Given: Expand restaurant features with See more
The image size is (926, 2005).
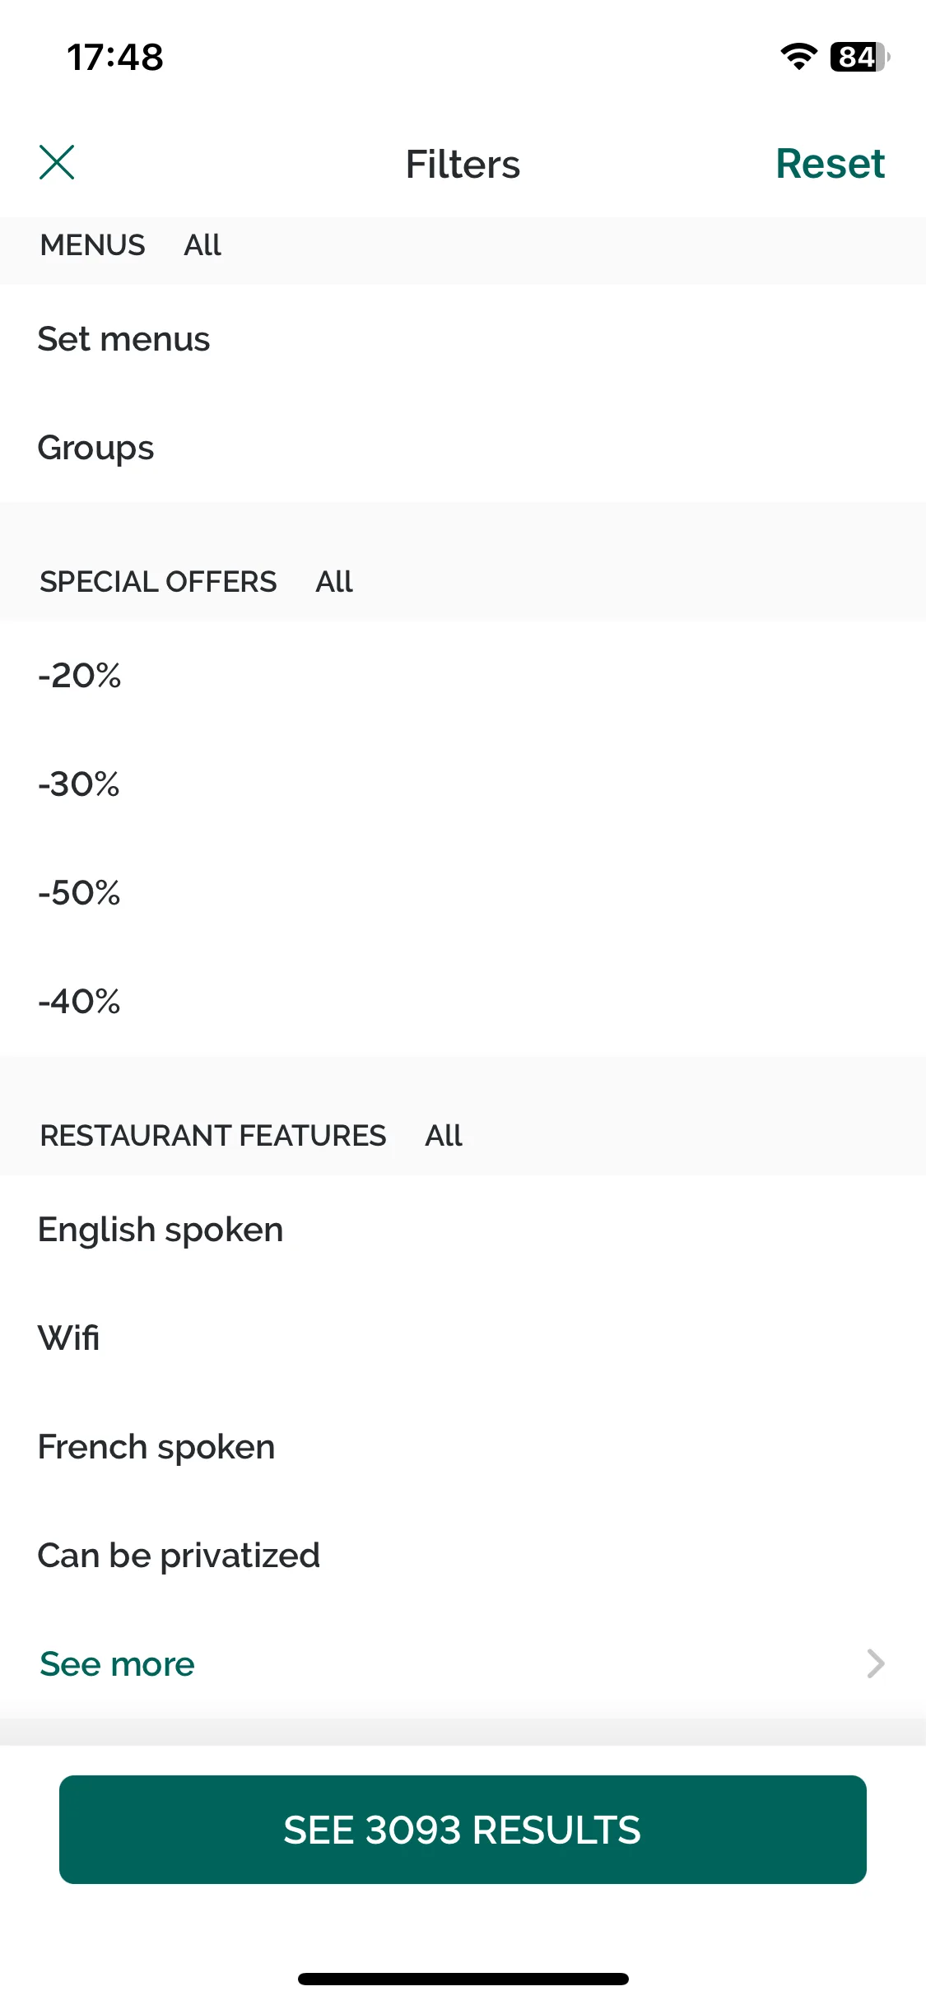Looking at the screenshot, I should 117,1664.
